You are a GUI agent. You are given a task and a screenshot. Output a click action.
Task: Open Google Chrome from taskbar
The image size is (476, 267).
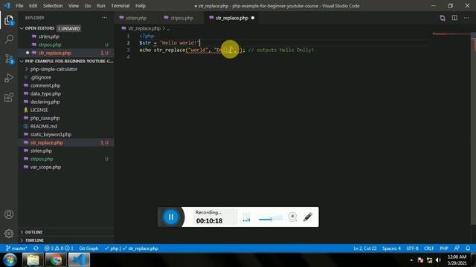(x=56, y=260)
